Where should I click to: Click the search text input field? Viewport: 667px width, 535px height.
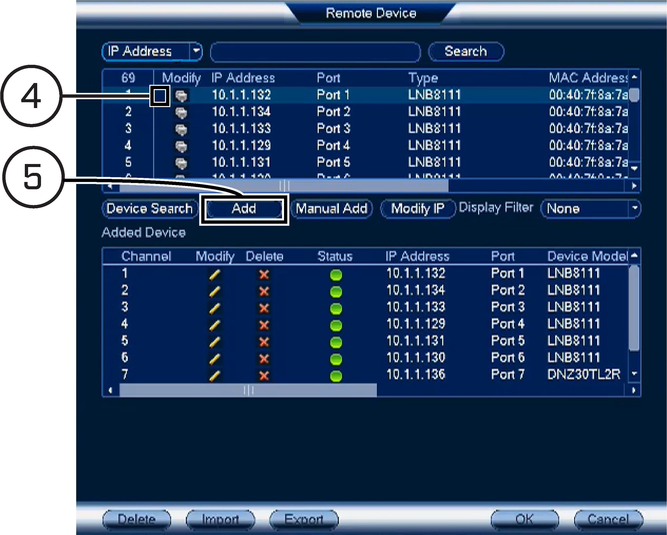315,52
